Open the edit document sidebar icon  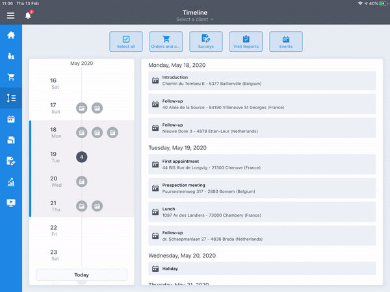pos(11,161)
